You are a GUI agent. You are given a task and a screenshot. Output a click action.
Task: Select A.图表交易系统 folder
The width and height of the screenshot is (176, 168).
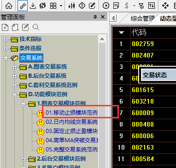[x=47, y=67]
